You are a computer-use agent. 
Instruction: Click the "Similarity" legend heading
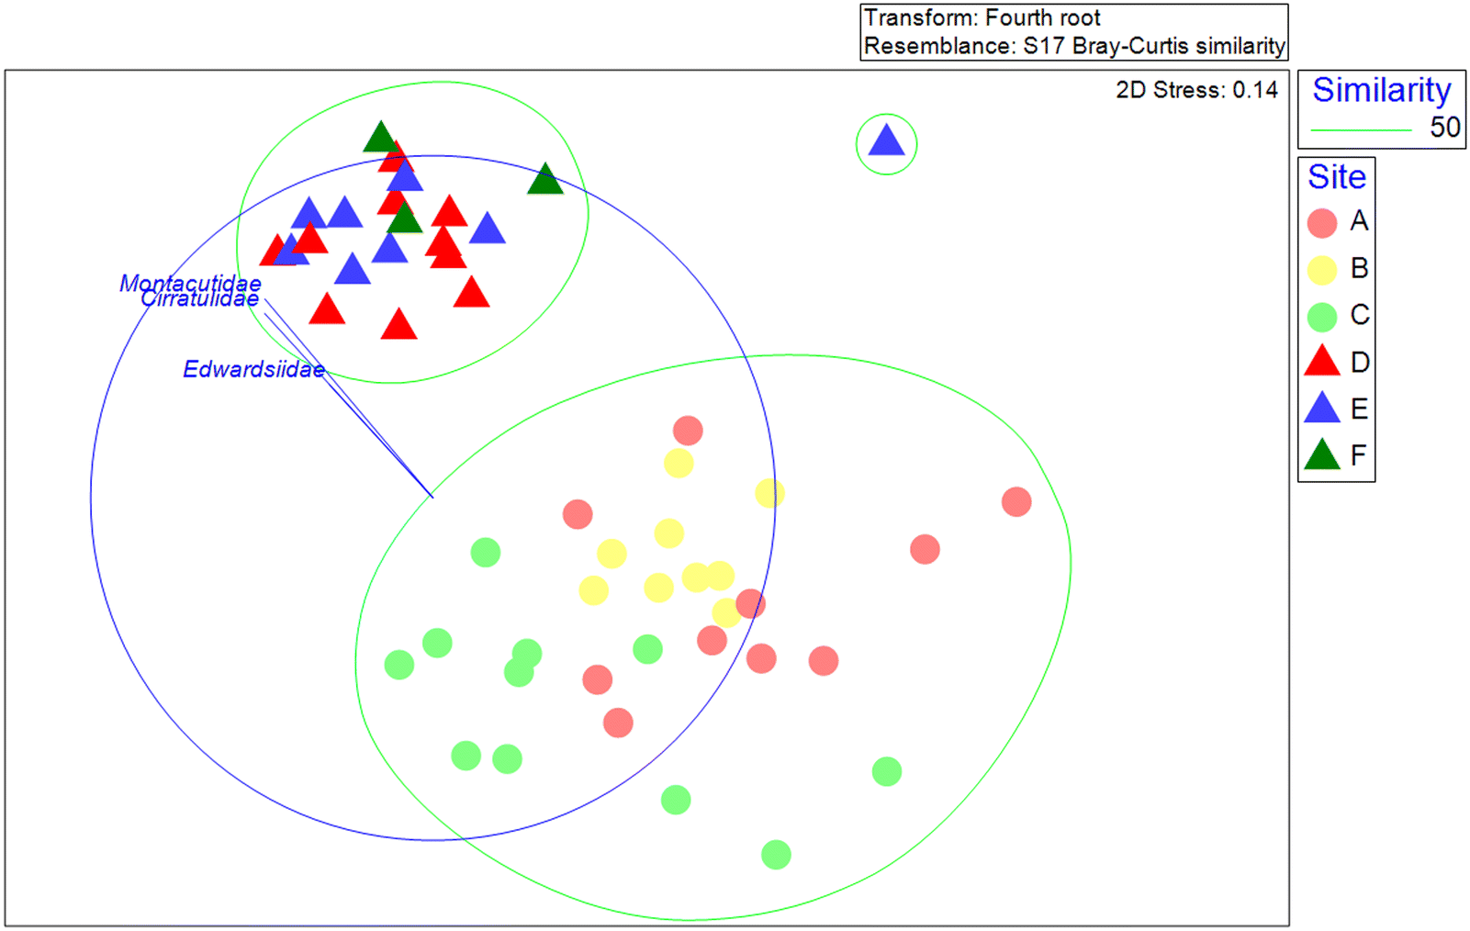[1381, 90]
